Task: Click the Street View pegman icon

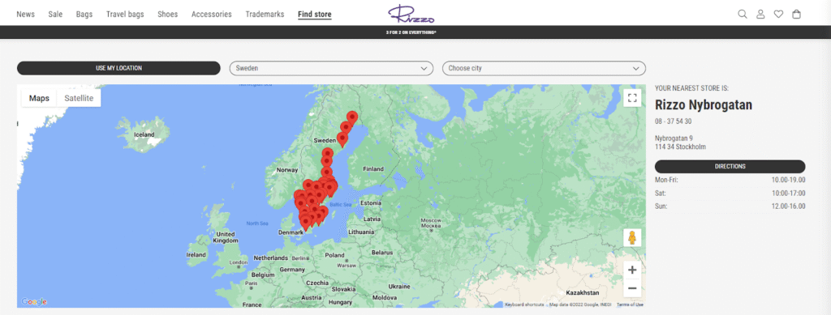Action: coord(631,238)
